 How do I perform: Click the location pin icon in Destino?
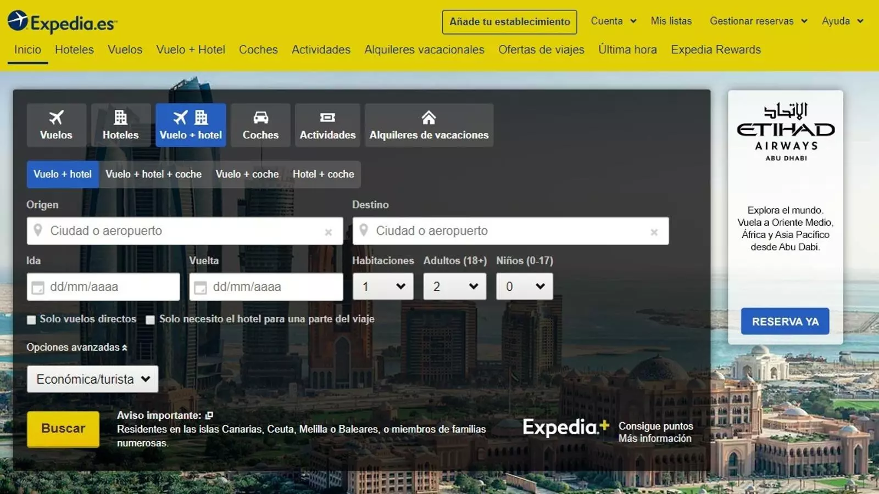coord(364,230)
